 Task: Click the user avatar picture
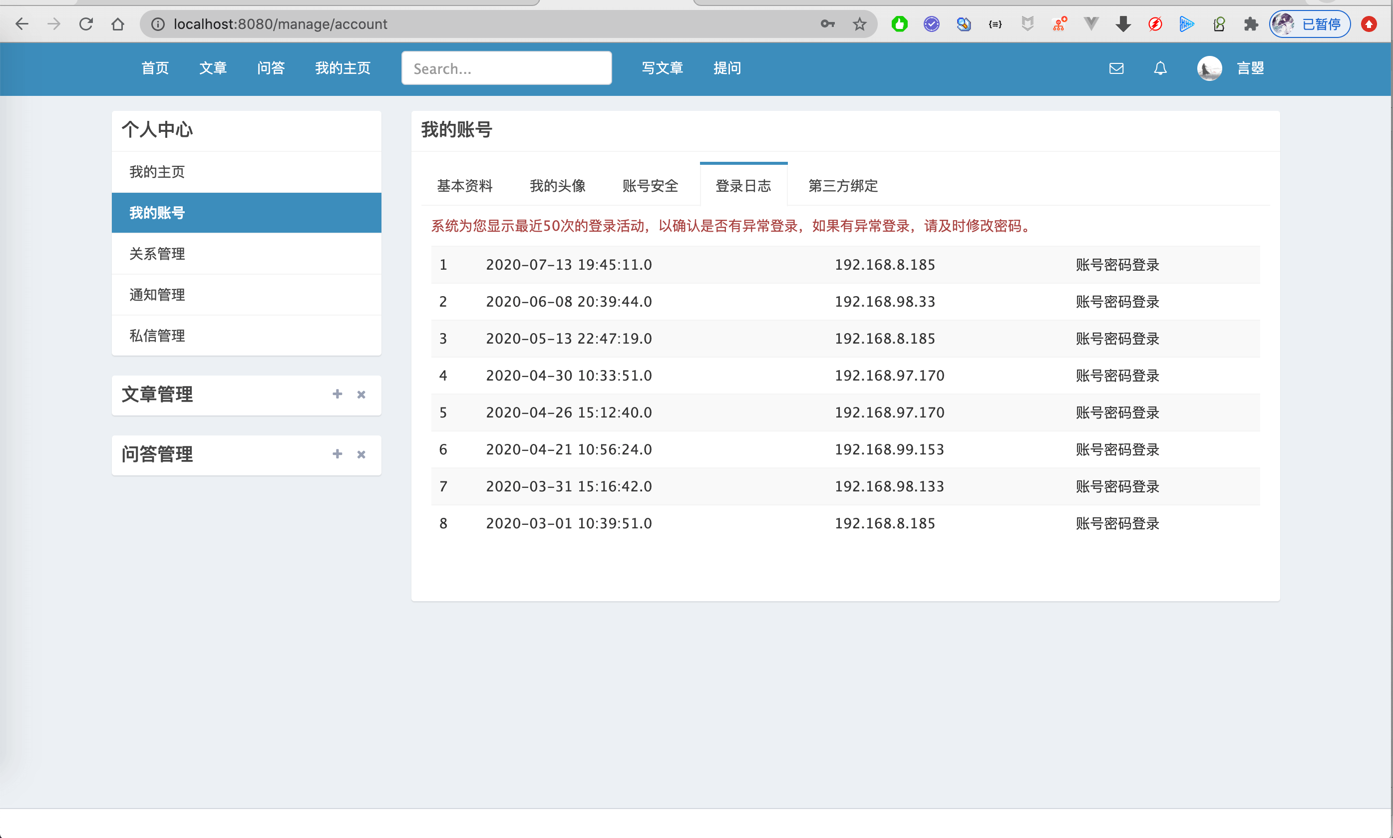point(1209,68)
